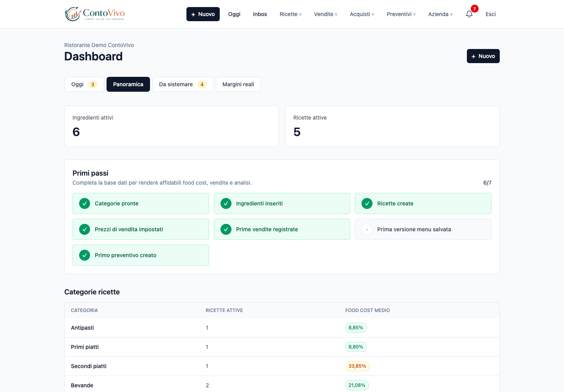The width and height of the screenshot is (564, 392).
Task: Click the Ingredienti inseriti checkmark icon
Action: click(x=226, y=203)
